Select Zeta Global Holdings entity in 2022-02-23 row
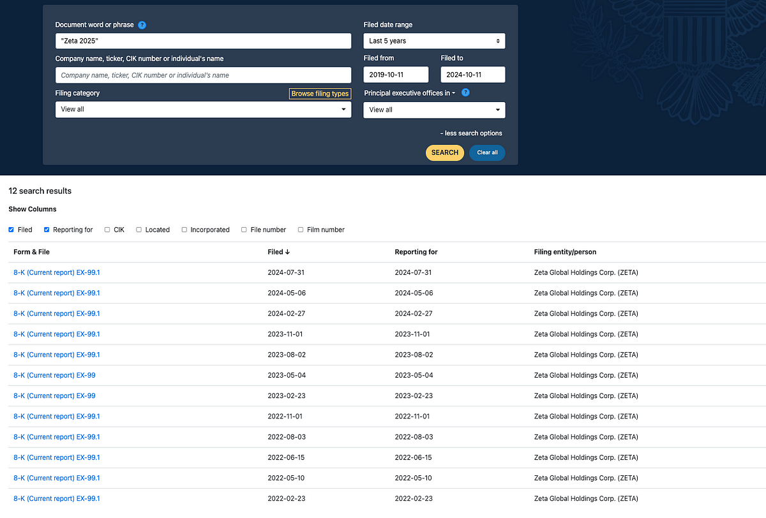Viewport: 766px width, 518px height. click(x=586, y=498)
